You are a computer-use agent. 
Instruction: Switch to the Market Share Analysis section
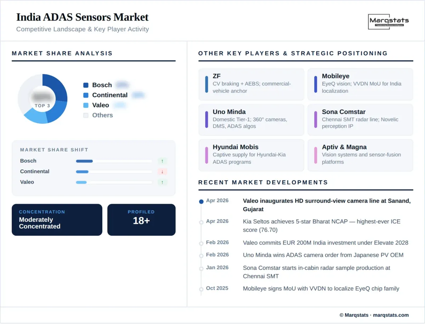(x=62, y=53)
